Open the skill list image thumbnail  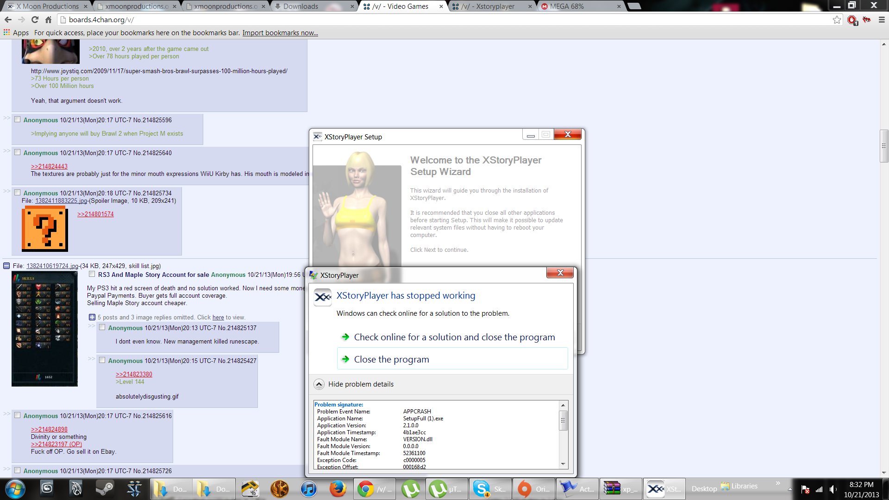pyautogui.click(x=44, y=329)
